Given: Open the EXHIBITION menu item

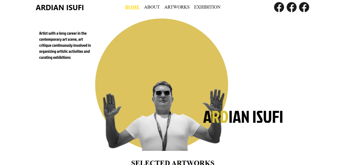Looking at the screenshot, I should point(207,7).
